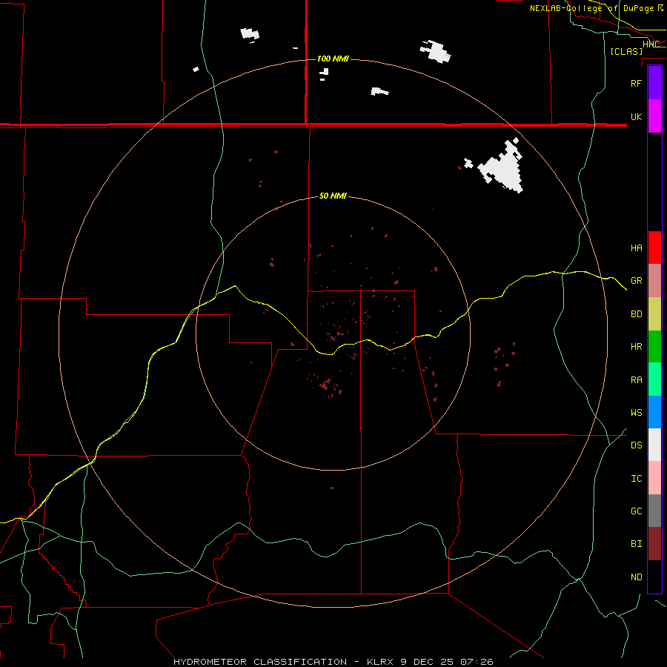Viewport: 667px width, 667px height.
Task: Click the "BI" legend label
Action: coord(636,544)
